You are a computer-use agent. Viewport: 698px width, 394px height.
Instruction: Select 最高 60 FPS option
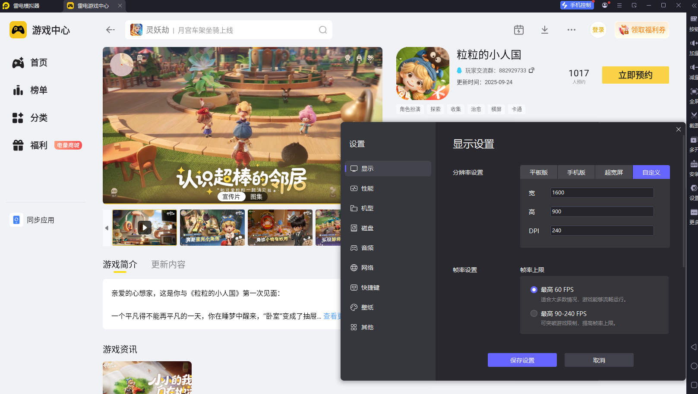[534, 290]
